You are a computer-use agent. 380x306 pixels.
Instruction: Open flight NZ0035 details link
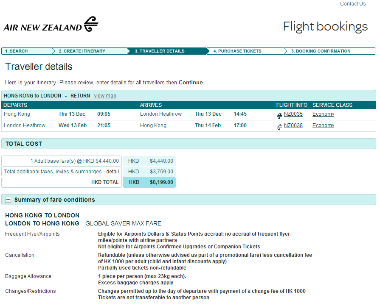(293, 114)
